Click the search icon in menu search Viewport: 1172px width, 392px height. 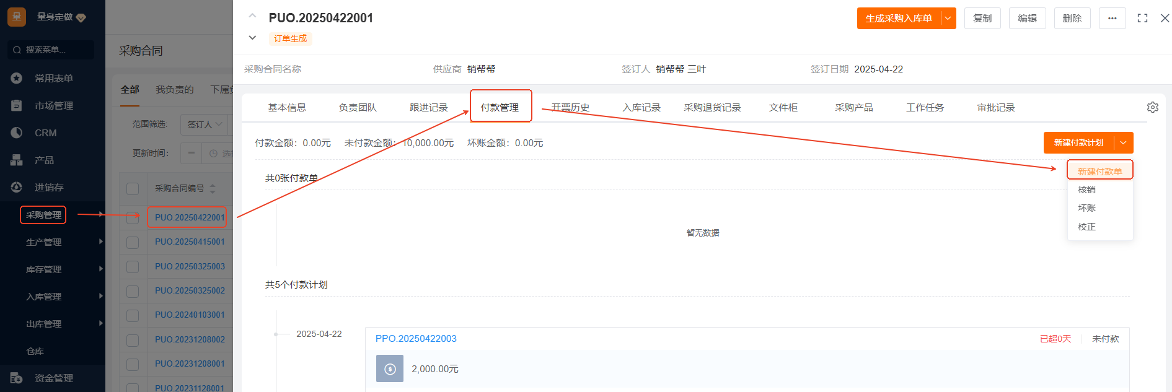(17, 50)
